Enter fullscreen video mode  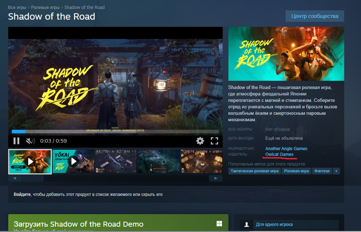click(214, 141)
